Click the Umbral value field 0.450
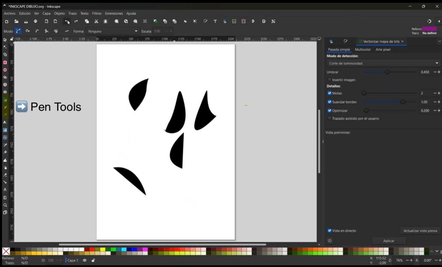This screenshot has width=442, height=267. coord(425,72)
